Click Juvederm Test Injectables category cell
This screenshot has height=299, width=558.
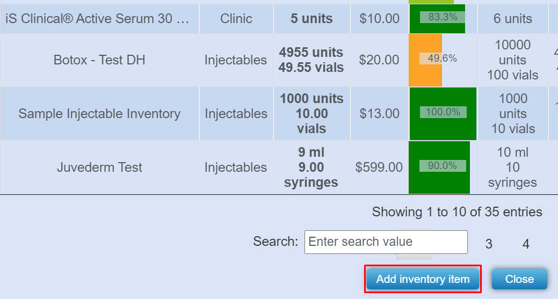(x=236, y=167)
